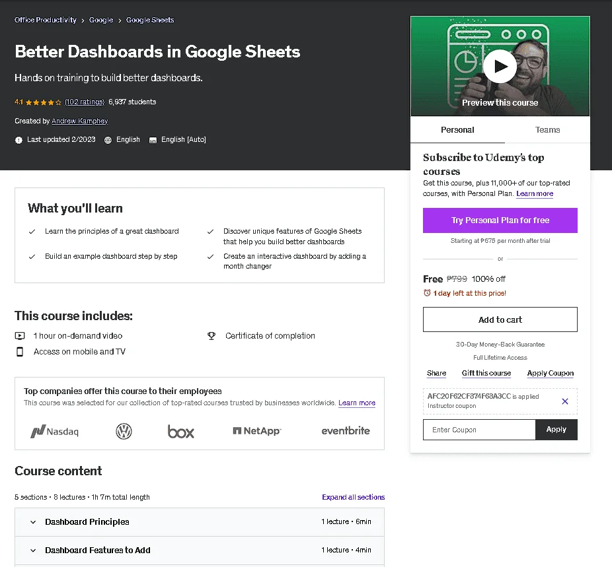612x567 pixels.
Task: Add the course to cart
Action: point(500,319)
